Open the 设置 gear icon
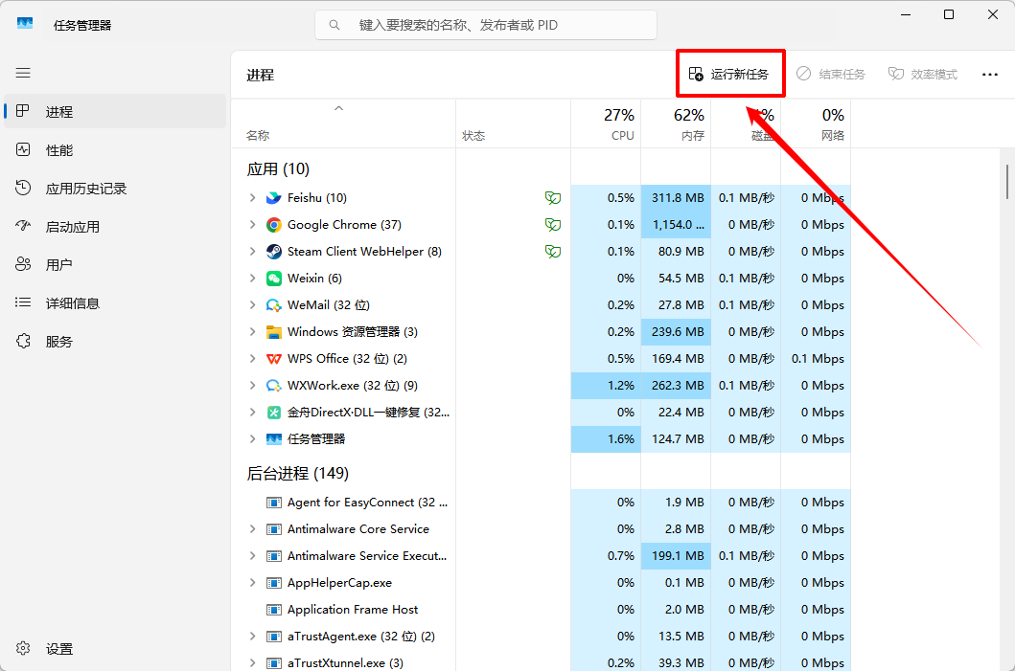The image size is (1015, 671). coord(23,648)
